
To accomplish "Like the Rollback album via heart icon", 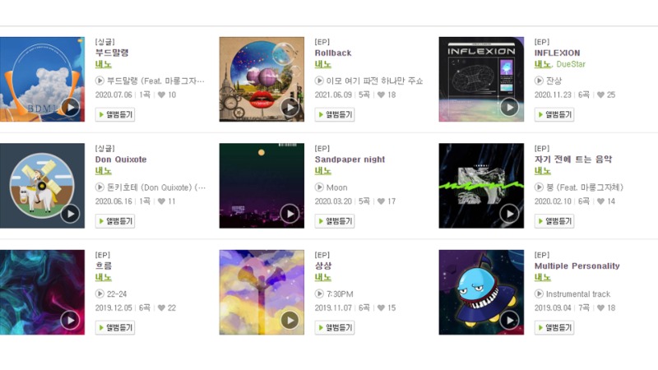I will click(x=381, y=95).
